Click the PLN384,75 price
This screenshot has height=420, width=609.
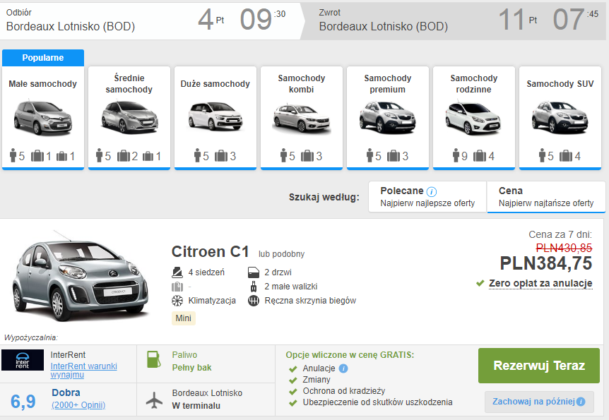click(x=545, y=263)
